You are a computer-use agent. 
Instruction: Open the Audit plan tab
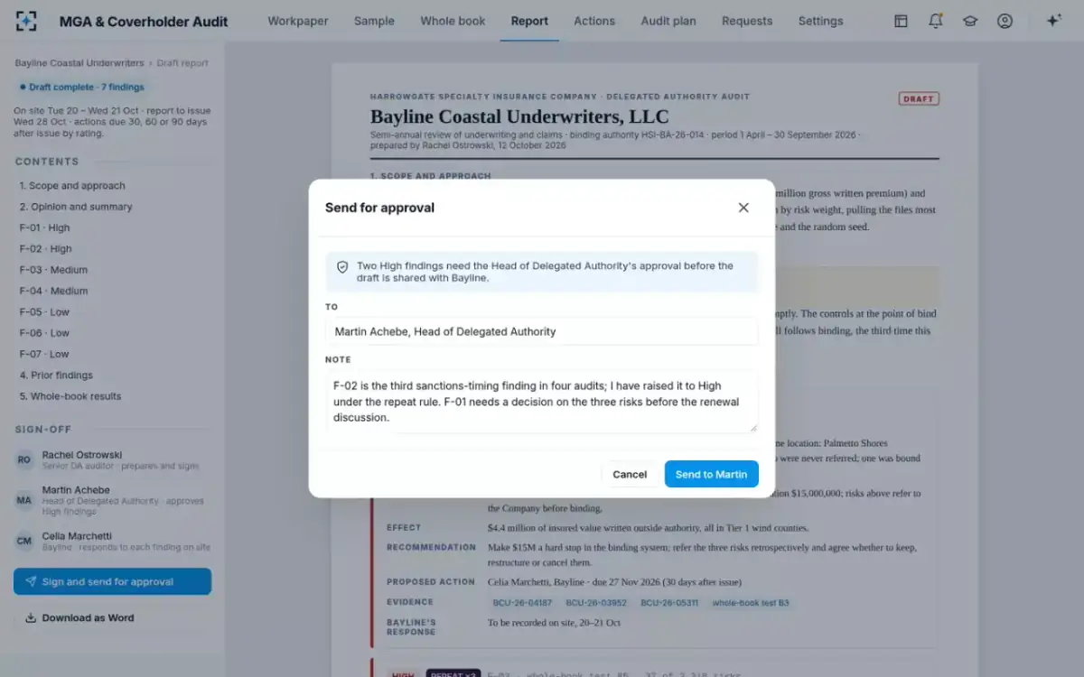click(x=668, y=21)
